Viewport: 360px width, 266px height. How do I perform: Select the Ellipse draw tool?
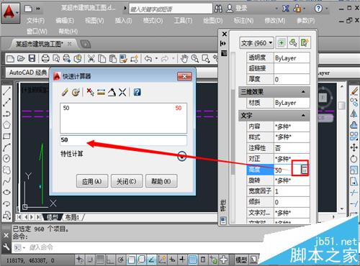6,192
